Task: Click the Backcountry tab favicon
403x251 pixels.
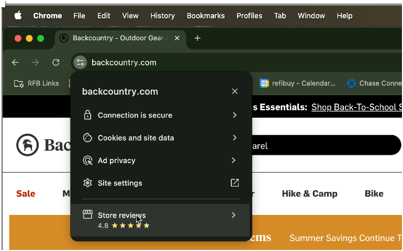Action: click(x=64, y=38)
